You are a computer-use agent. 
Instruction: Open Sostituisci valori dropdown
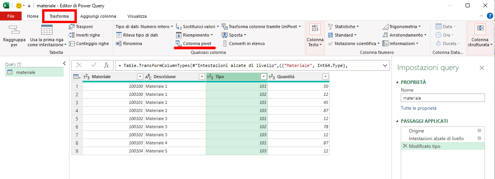pyautogui.click(x=197, y=27)
